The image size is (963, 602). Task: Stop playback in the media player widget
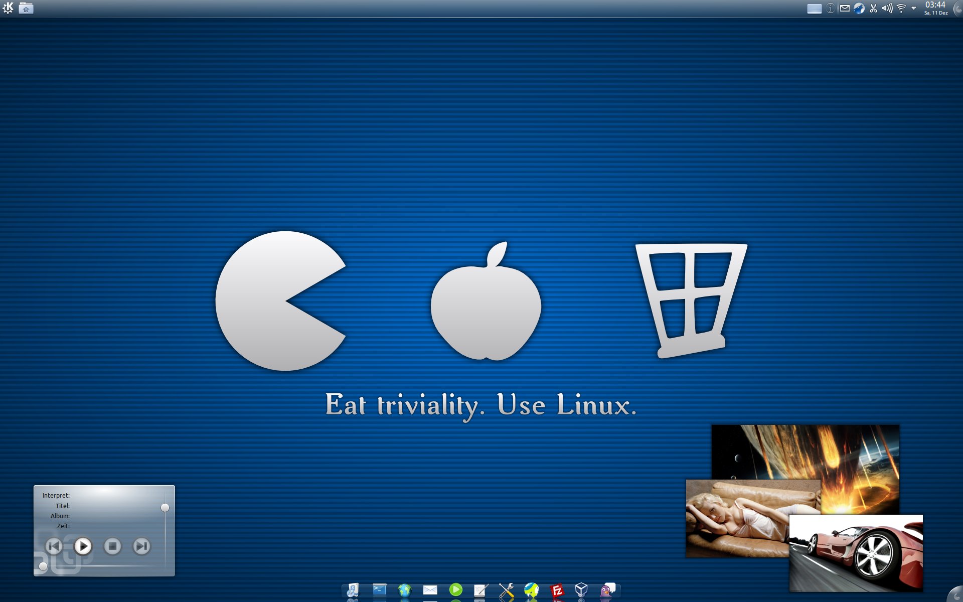(112, 546)
